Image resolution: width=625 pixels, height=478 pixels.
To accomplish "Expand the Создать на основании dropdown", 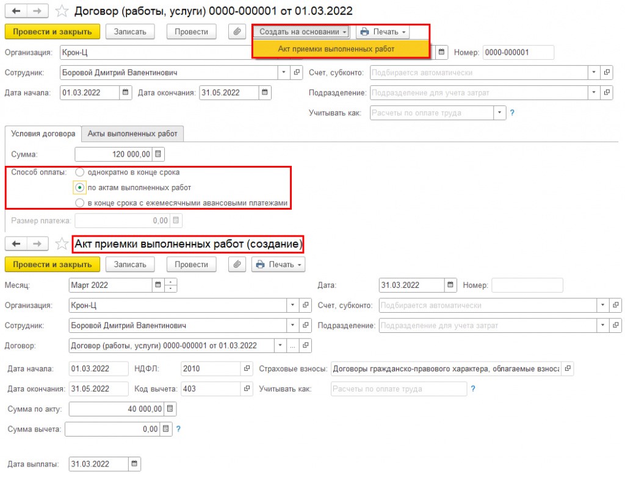I will 301,32.
